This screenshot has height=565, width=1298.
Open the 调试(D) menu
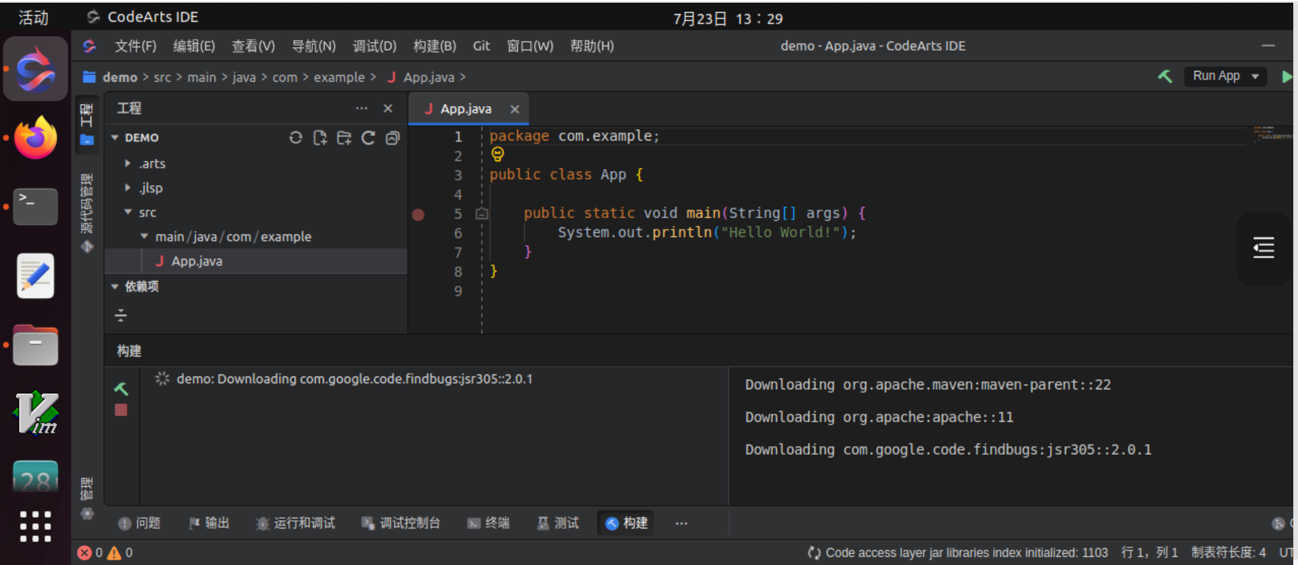(374, 46)
